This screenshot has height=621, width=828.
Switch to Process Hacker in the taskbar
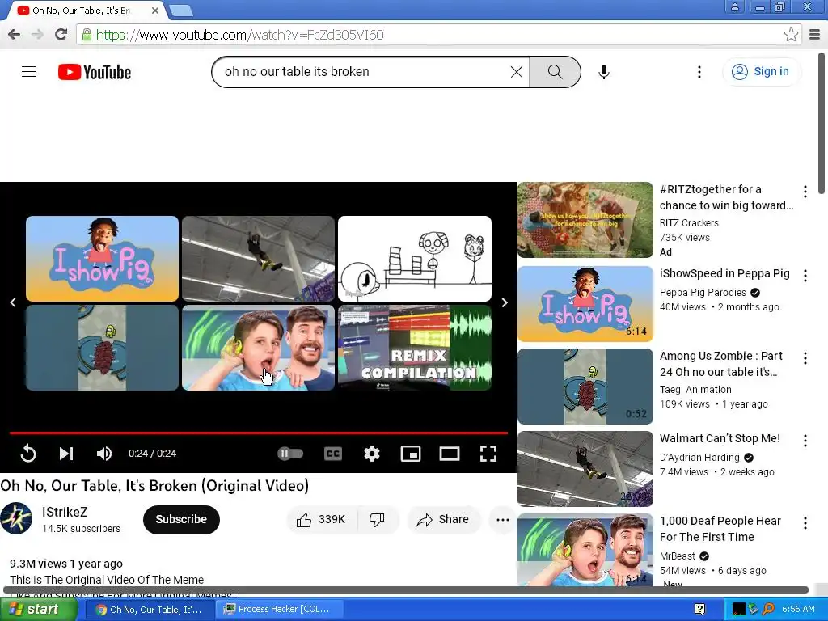(x=280, y=610)
